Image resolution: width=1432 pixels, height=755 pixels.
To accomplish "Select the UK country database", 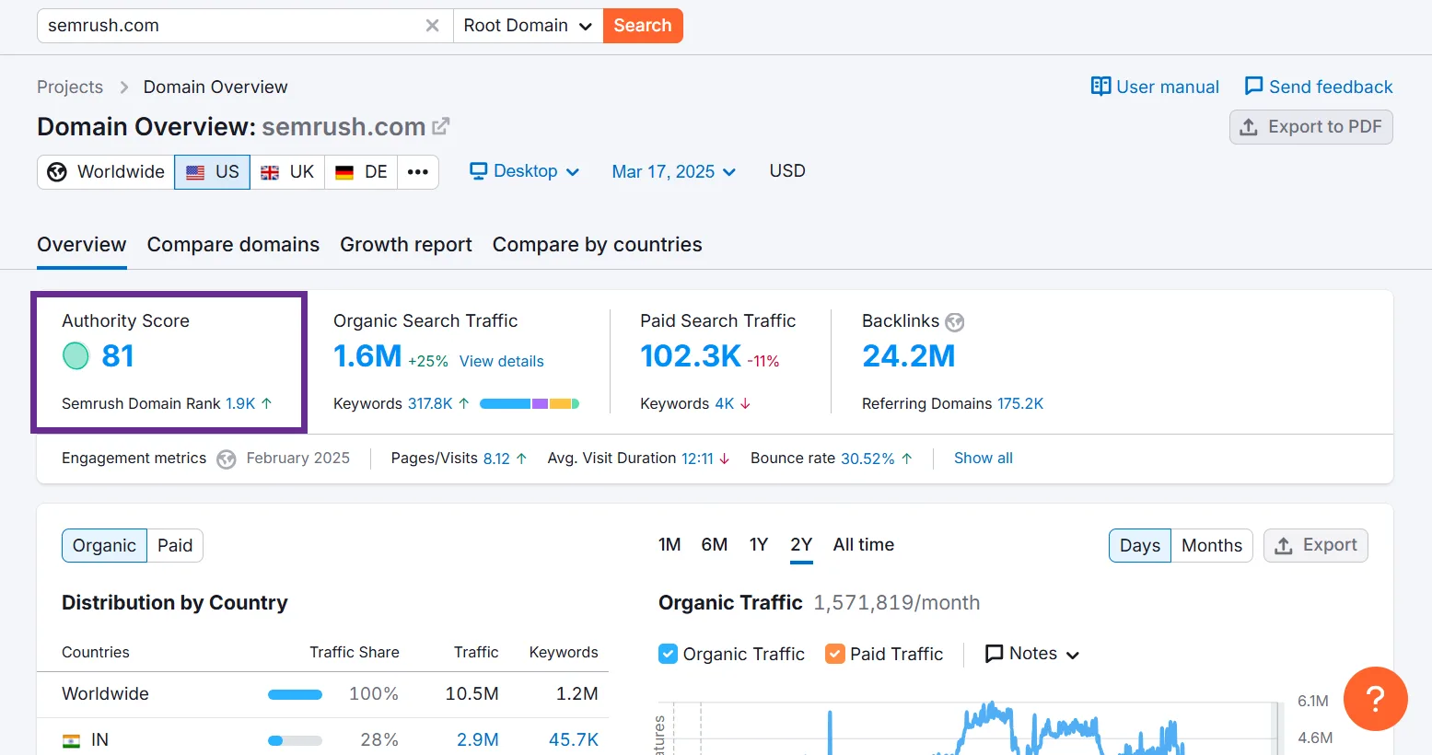I will pyautogui.click(x=287, y=172).
